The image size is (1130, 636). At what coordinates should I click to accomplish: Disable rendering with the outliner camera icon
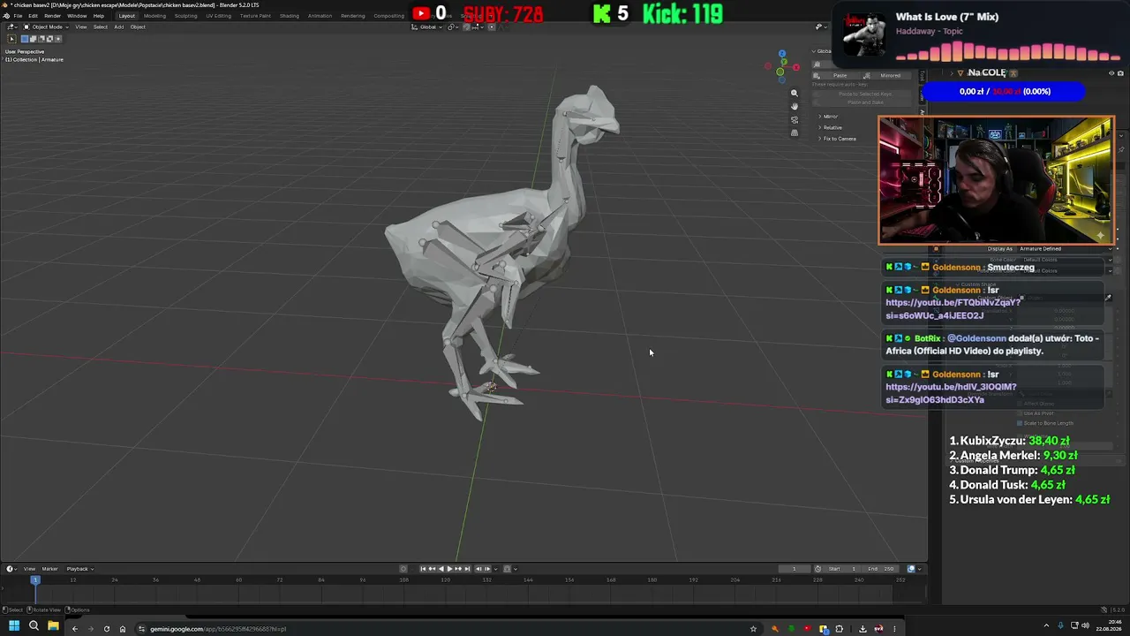click(1119, 73)
